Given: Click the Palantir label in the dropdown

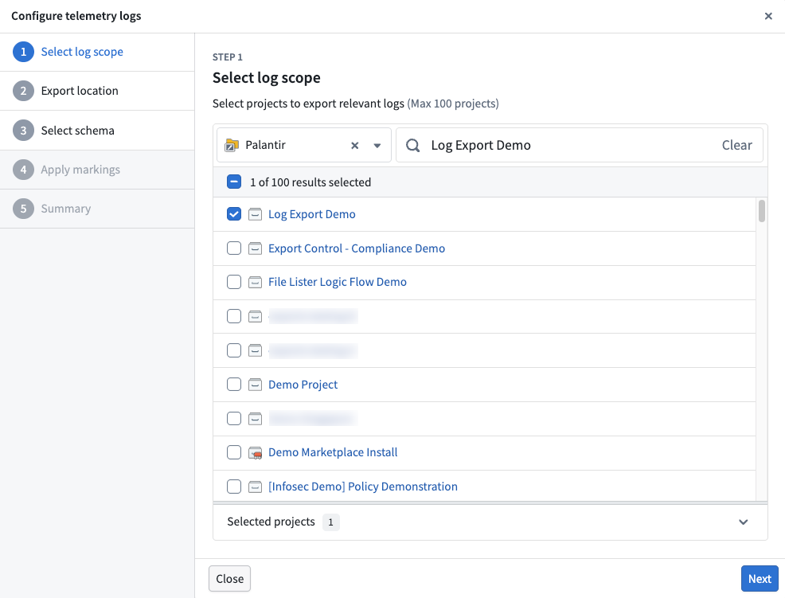Looking at the screenshot, I should click(265, 145).
